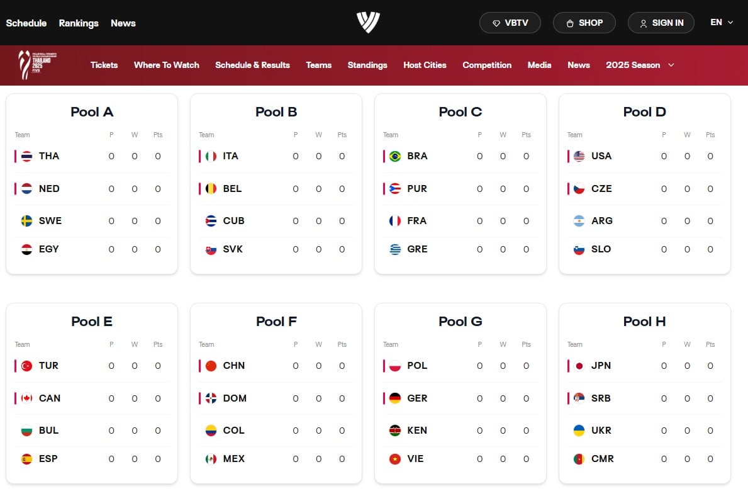The image size is (748, 496).
Task: Open the EN language dropdown
Action: pyautogui.click(x=722, y=23)
